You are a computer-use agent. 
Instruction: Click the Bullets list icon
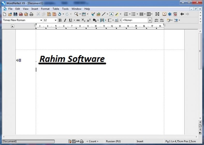[x=134, y=14]
